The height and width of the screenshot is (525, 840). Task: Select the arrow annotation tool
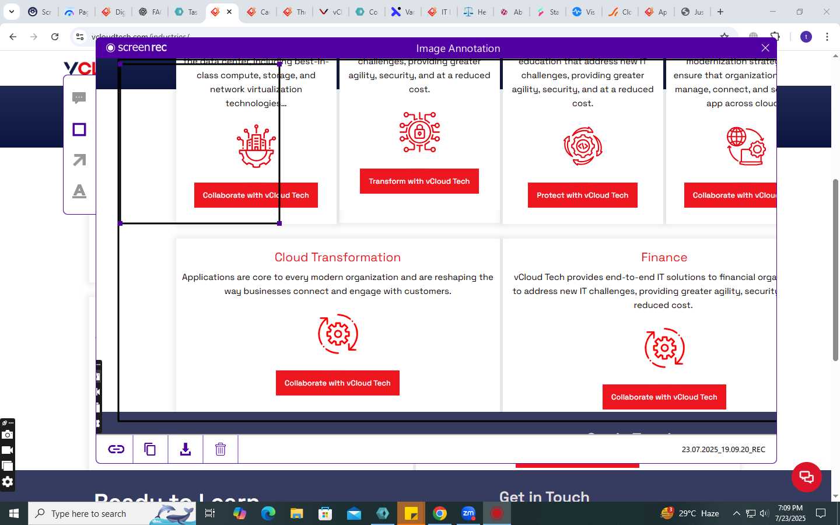[79, 160]
